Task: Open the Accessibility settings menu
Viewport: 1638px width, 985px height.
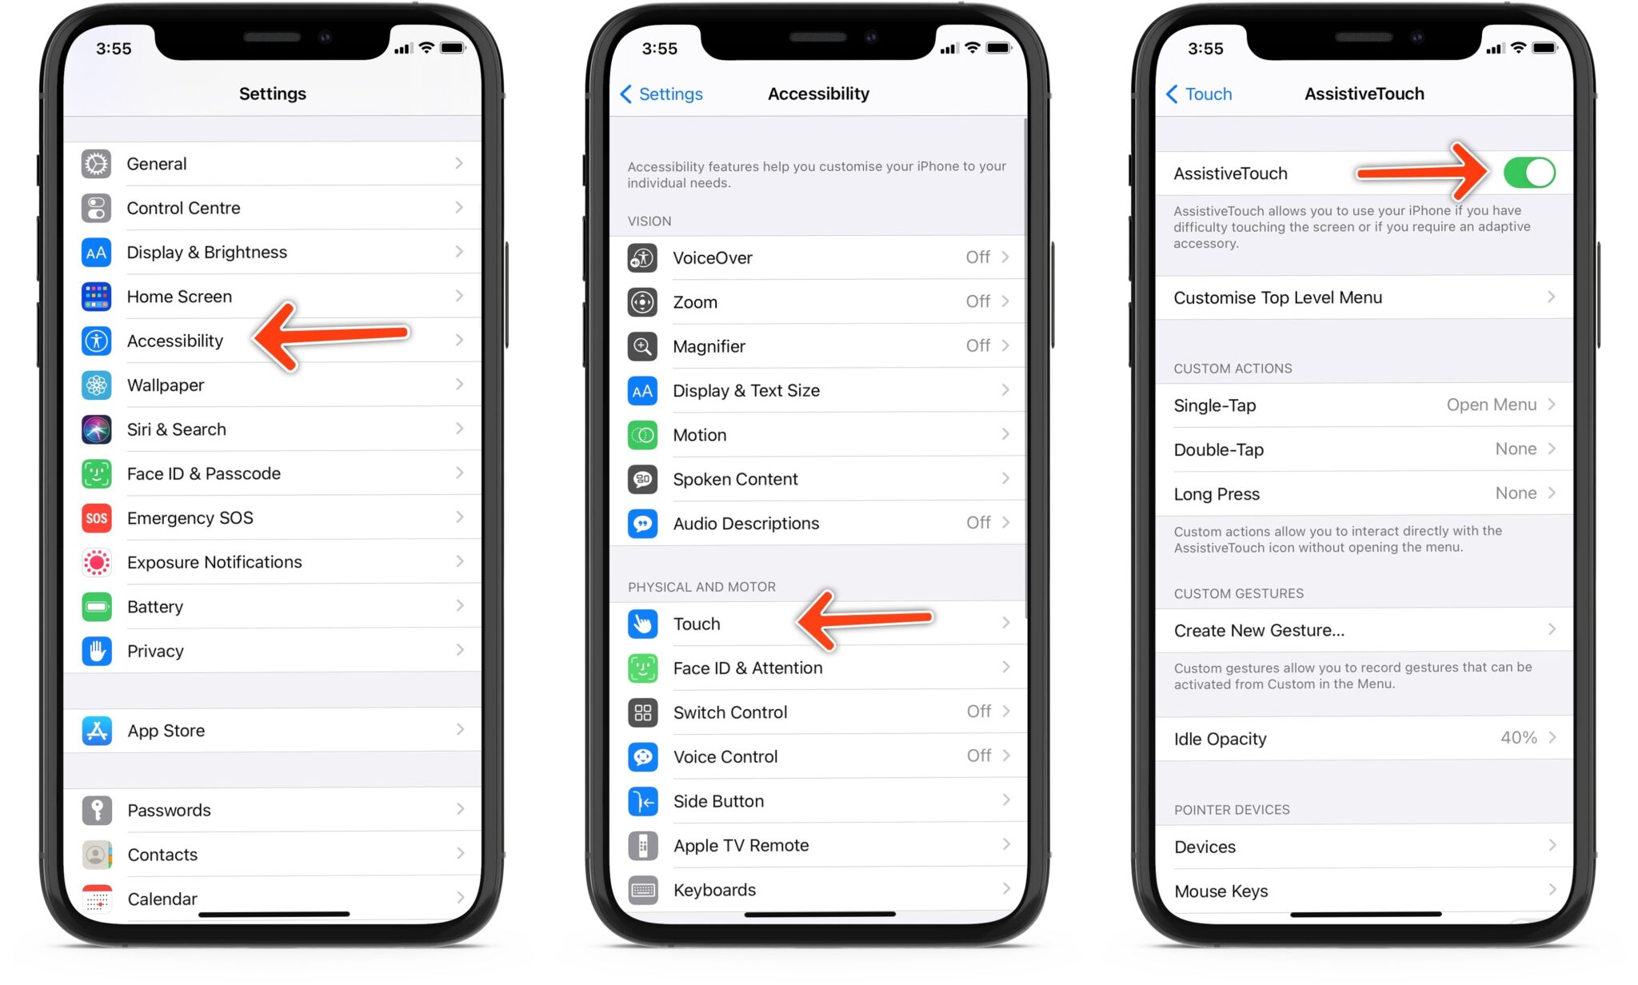Action: 174,341
